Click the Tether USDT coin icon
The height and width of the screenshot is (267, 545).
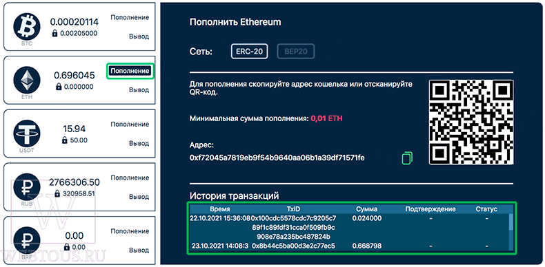click(27, 133)
